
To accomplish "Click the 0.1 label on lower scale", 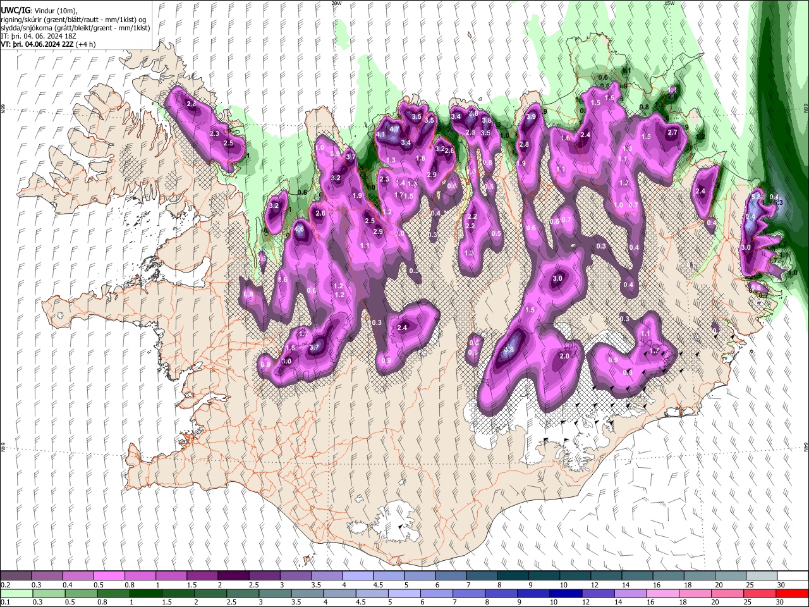I will pyautogui.click(x=5, y=602).
